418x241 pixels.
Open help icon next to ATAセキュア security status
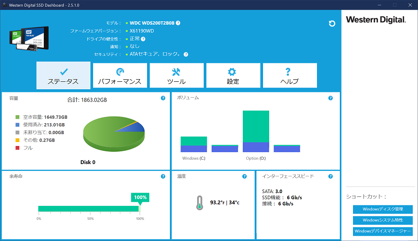click(x=186, y=55)
